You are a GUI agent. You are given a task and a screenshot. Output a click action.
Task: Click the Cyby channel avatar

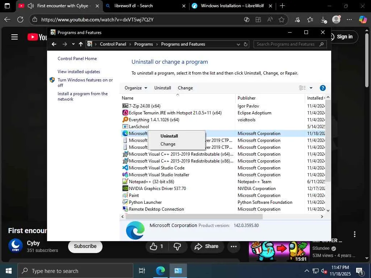(15, 246)
